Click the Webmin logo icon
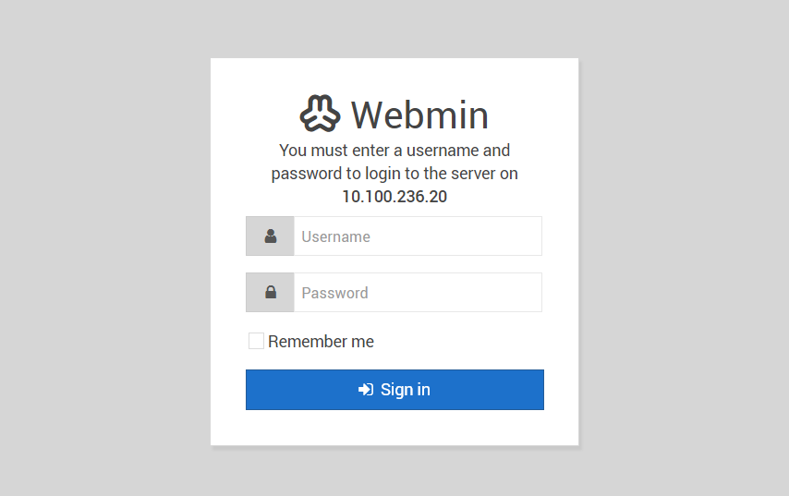 click(320, 114)
